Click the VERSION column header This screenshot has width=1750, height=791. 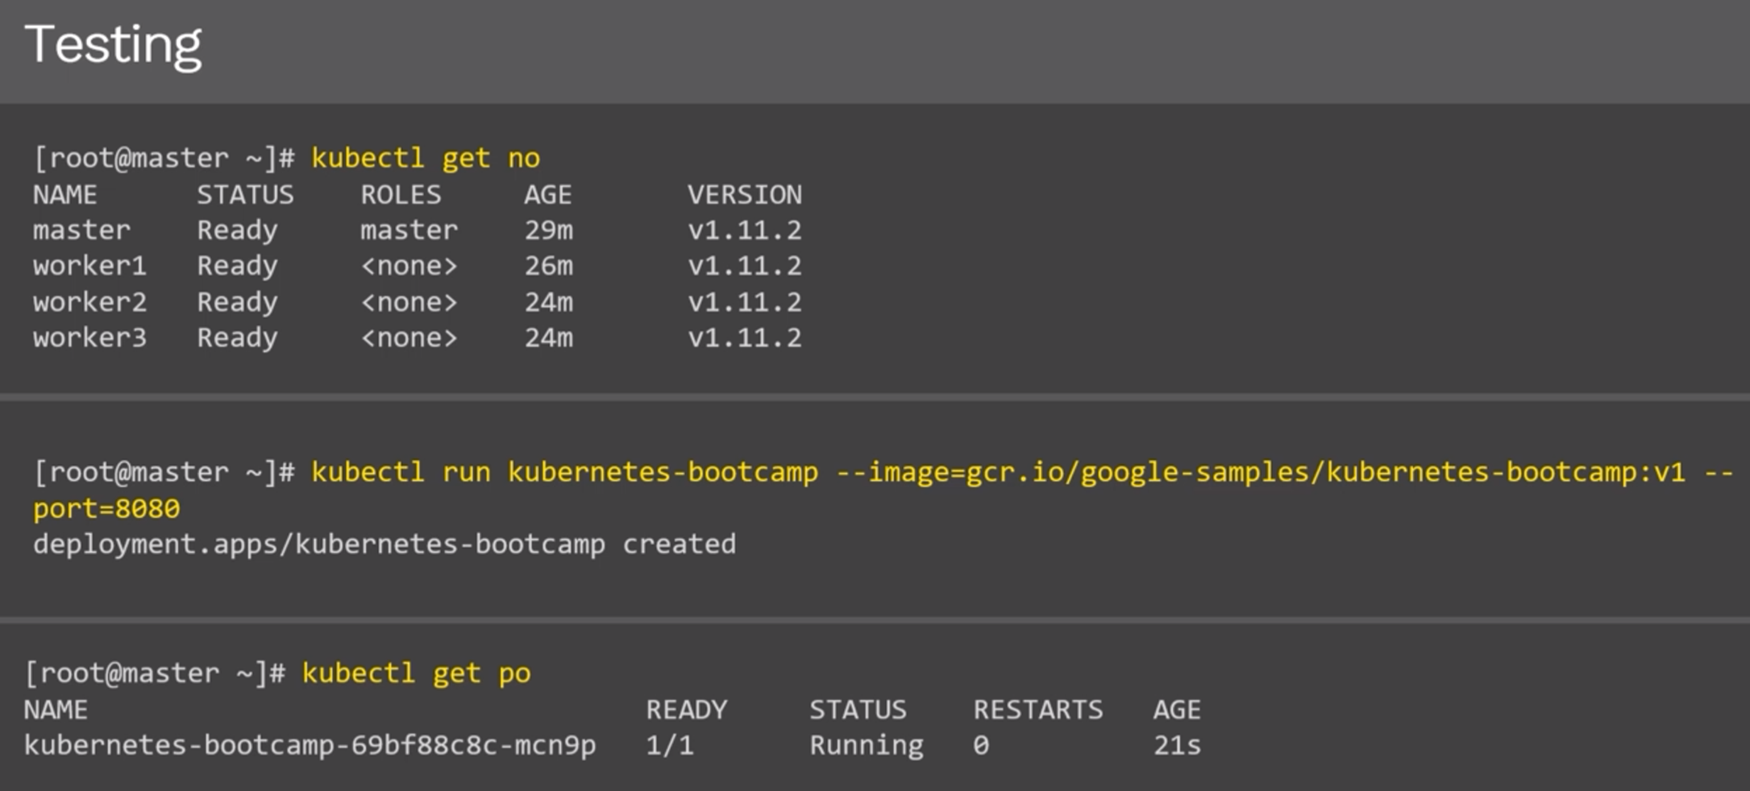pyautogui.click(x=744, y=194)
